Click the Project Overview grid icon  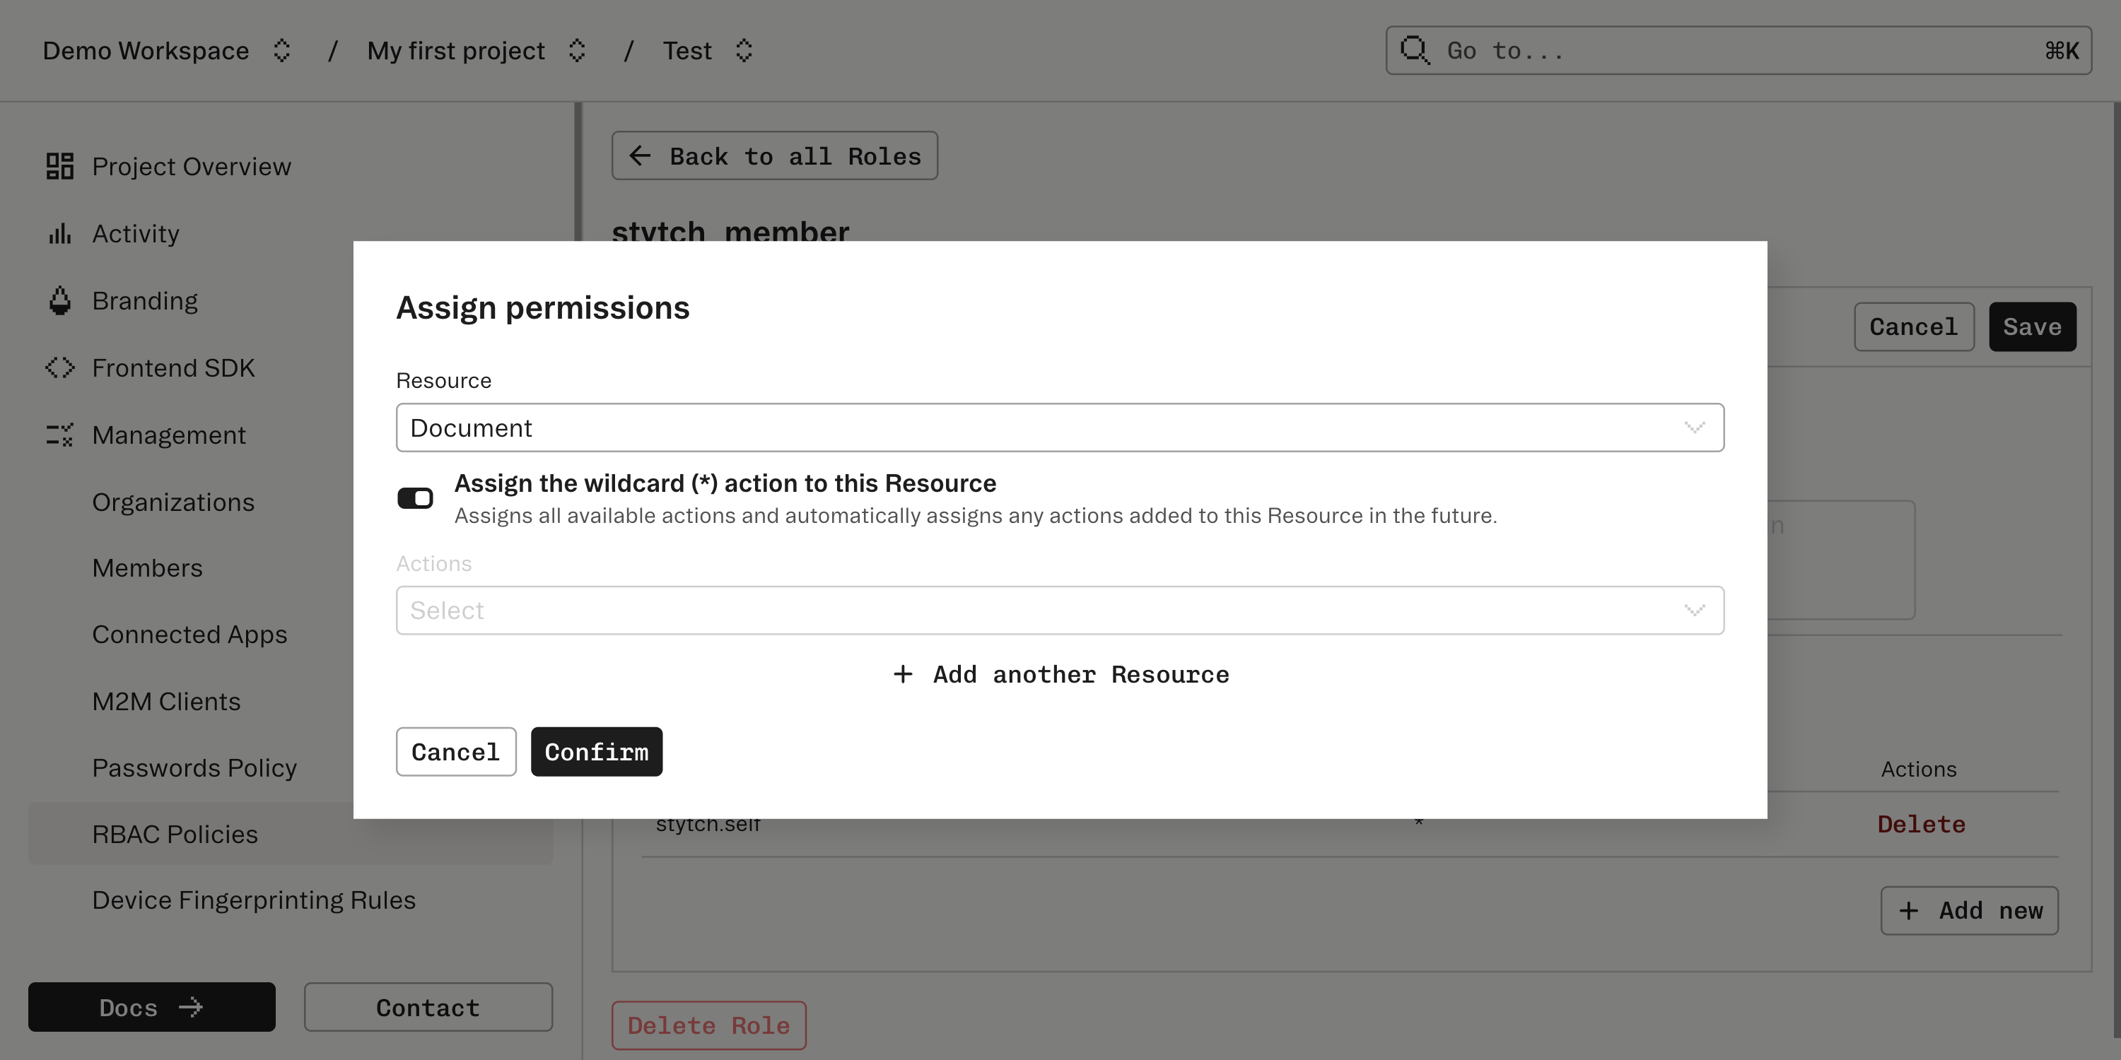point(59,165)
